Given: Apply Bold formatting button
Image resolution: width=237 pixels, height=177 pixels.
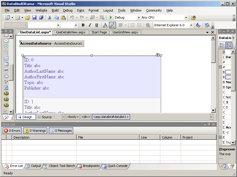Looking at the screenshot, I should (x=83, y=25).
